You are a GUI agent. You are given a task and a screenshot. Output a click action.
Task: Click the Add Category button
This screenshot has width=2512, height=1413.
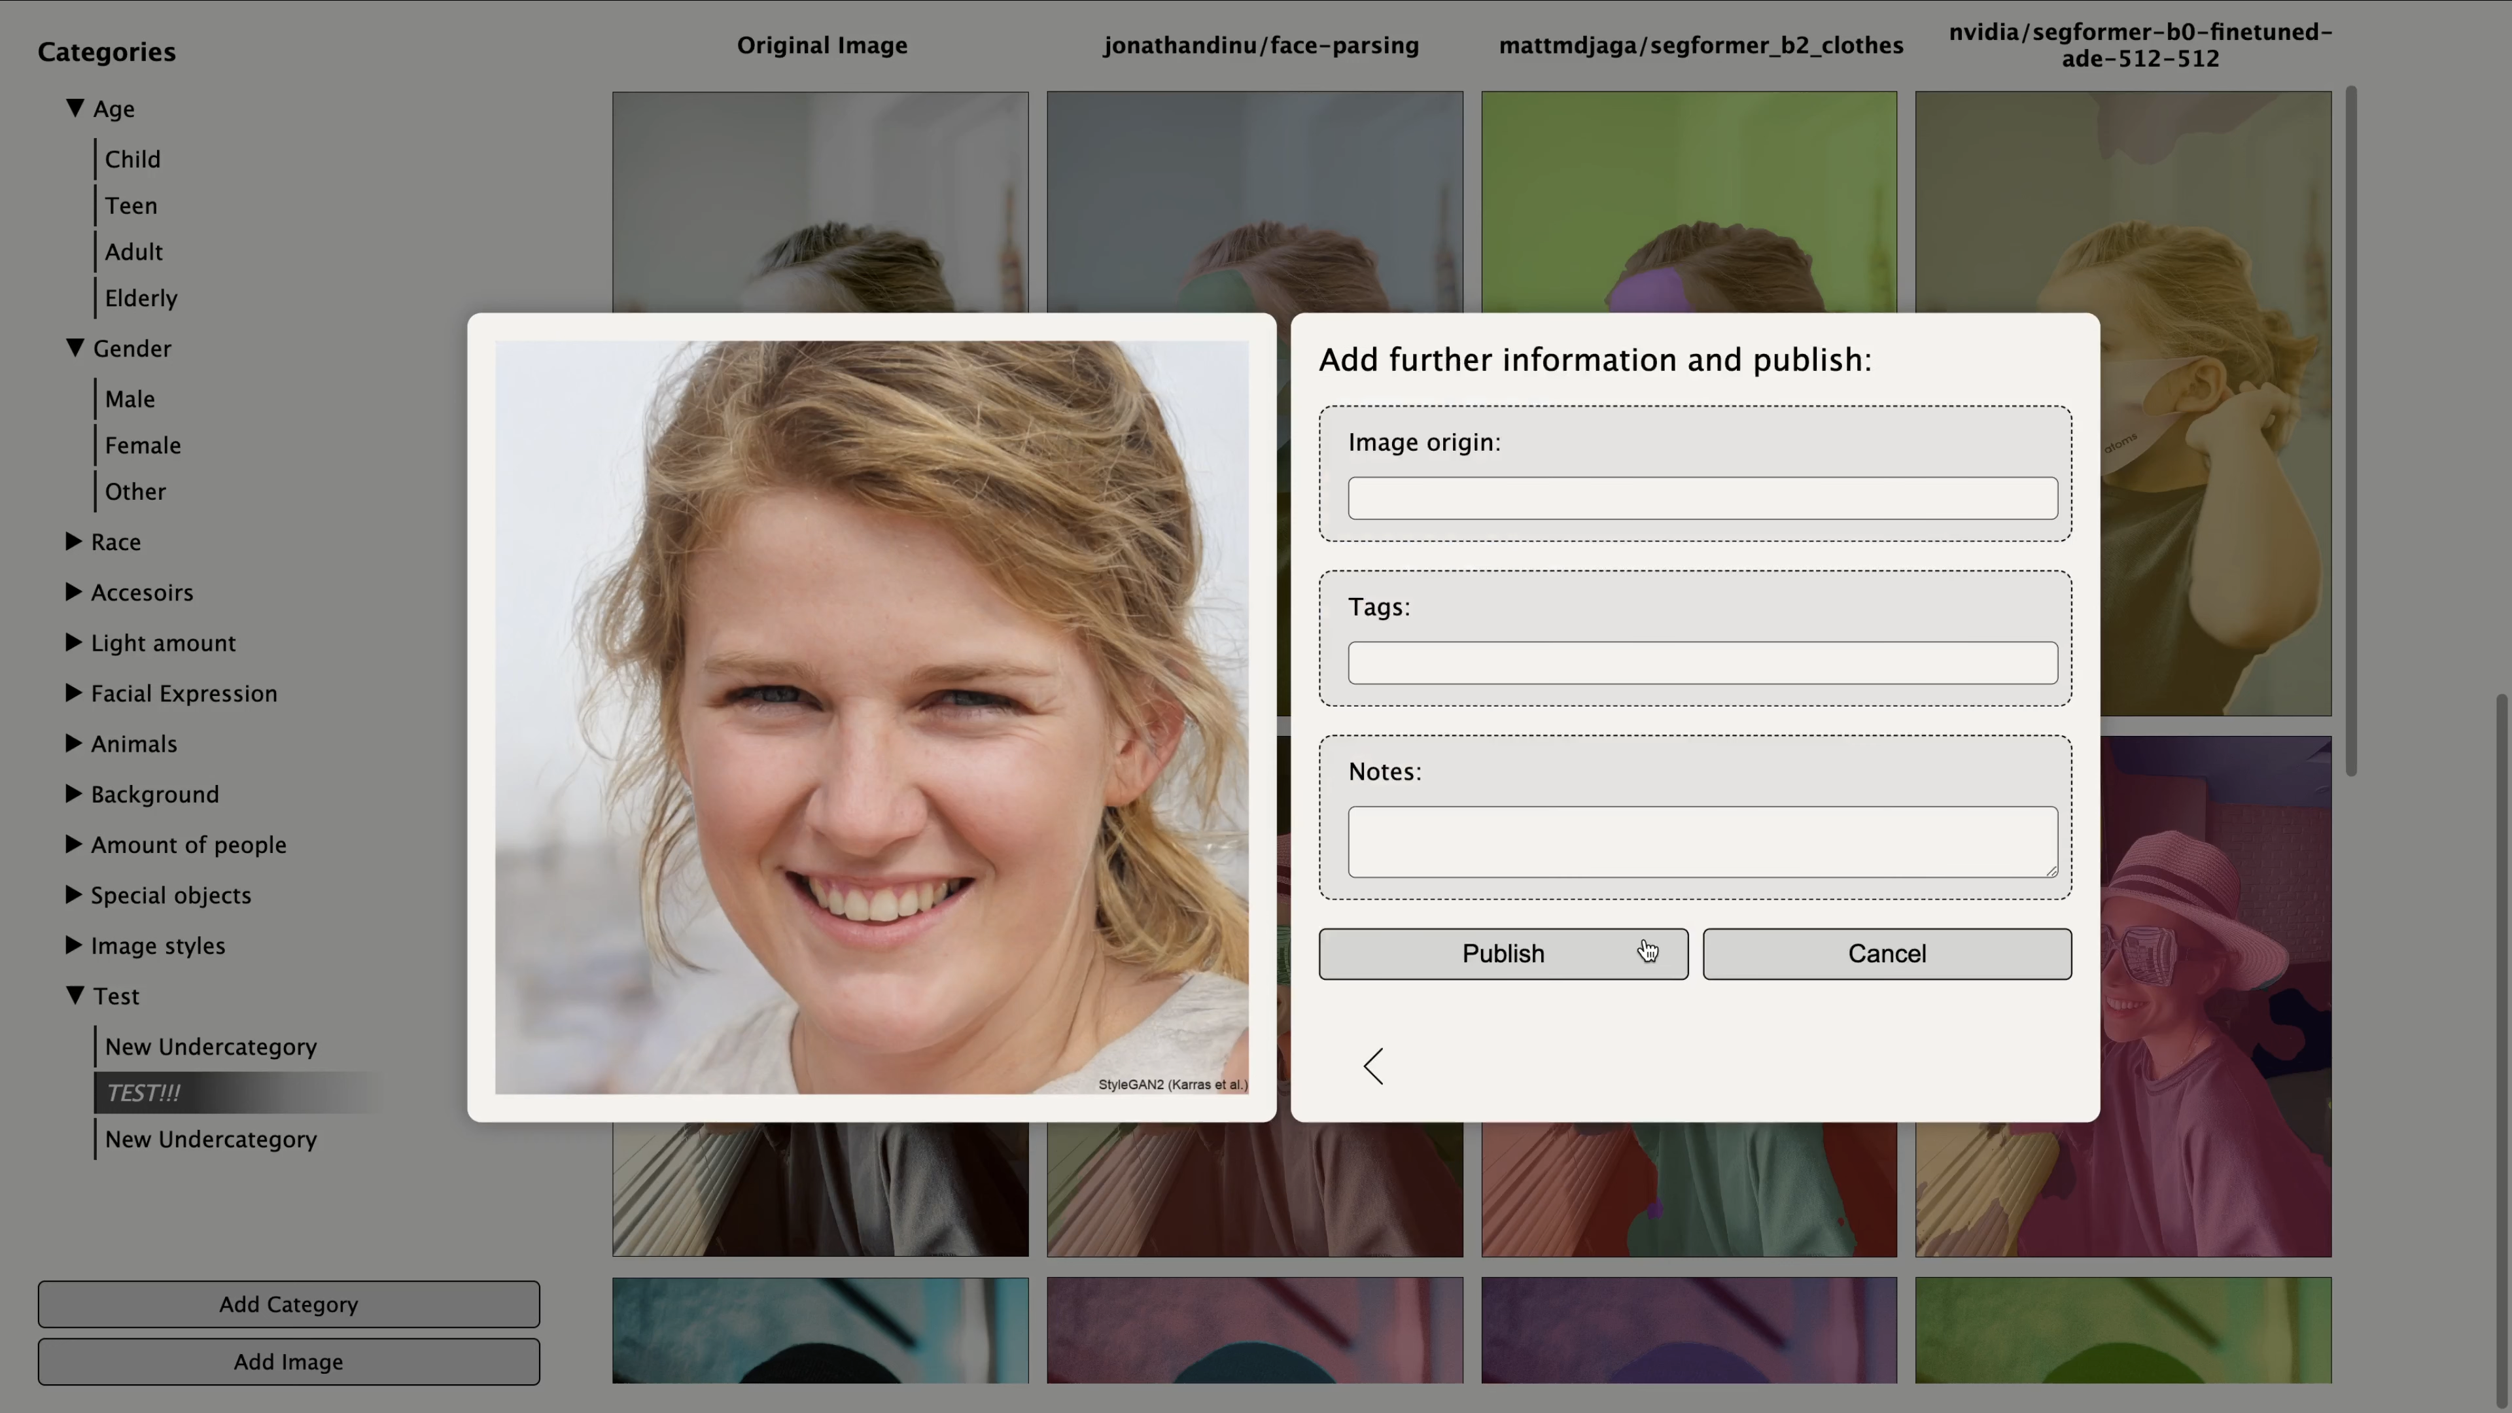point(288,1304)
